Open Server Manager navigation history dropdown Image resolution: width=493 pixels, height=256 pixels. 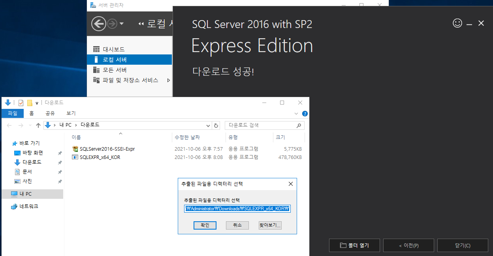[x=121, y=24]
